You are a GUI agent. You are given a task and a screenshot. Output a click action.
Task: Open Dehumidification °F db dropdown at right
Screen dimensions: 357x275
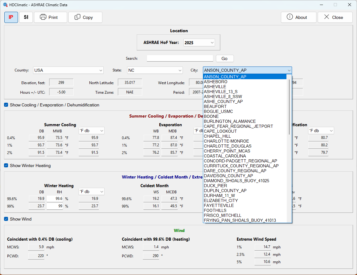click(x=321, y=131)
